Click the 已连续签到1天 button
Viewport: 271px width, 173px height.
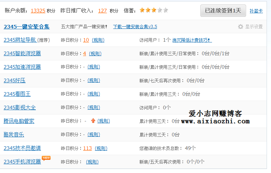[223, 11]
